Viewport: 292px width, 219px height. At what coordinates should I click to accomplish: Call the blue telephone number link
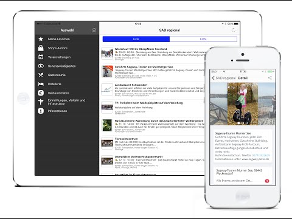point(261,155)
